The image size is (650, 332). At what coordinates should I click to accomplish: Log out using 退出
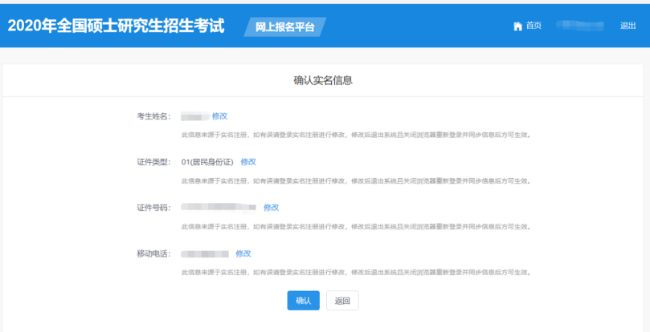click(628, 26)
